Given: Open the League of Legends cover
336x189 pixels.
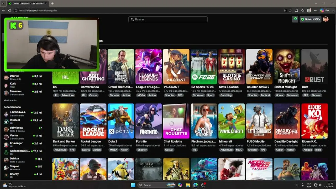Looking at the screenshot, I should tap(149, 66).
